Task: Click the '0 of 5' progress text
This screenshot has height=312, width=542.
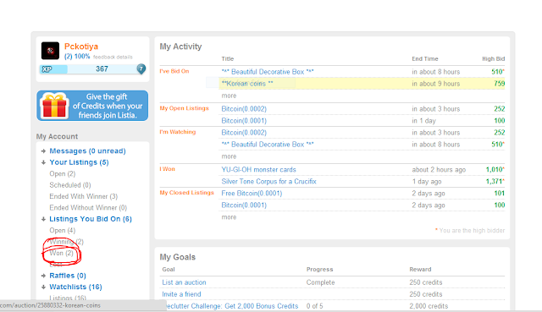Action: (x=314, y=306)
